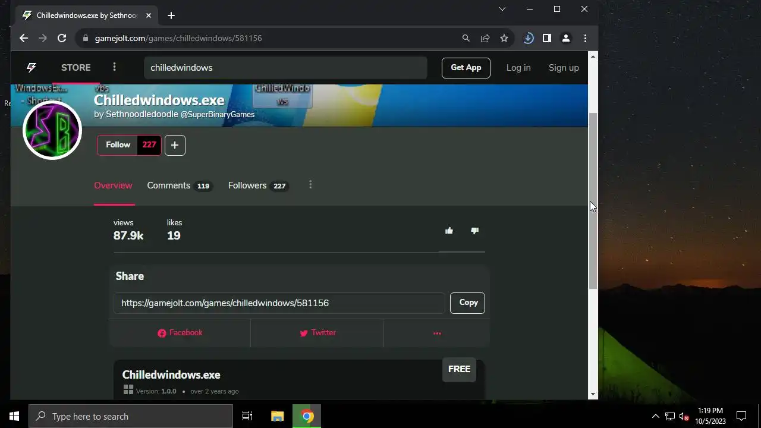The image size is (761, 428).
Task: Click the 87.9k views count
Action: click(128, 236)
